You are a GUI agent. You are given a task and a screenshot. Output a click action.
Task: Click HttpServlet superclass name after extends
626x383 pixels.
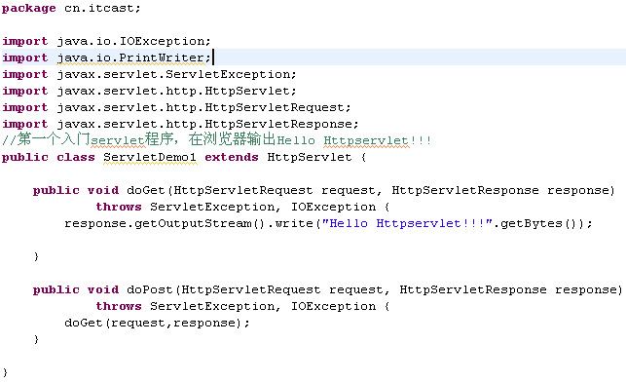(310, 157)
